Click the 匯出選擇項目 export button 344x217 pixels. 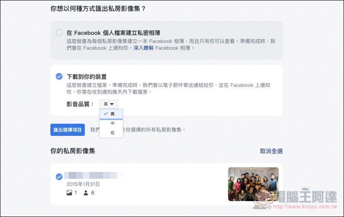click(x=68, y=130)
